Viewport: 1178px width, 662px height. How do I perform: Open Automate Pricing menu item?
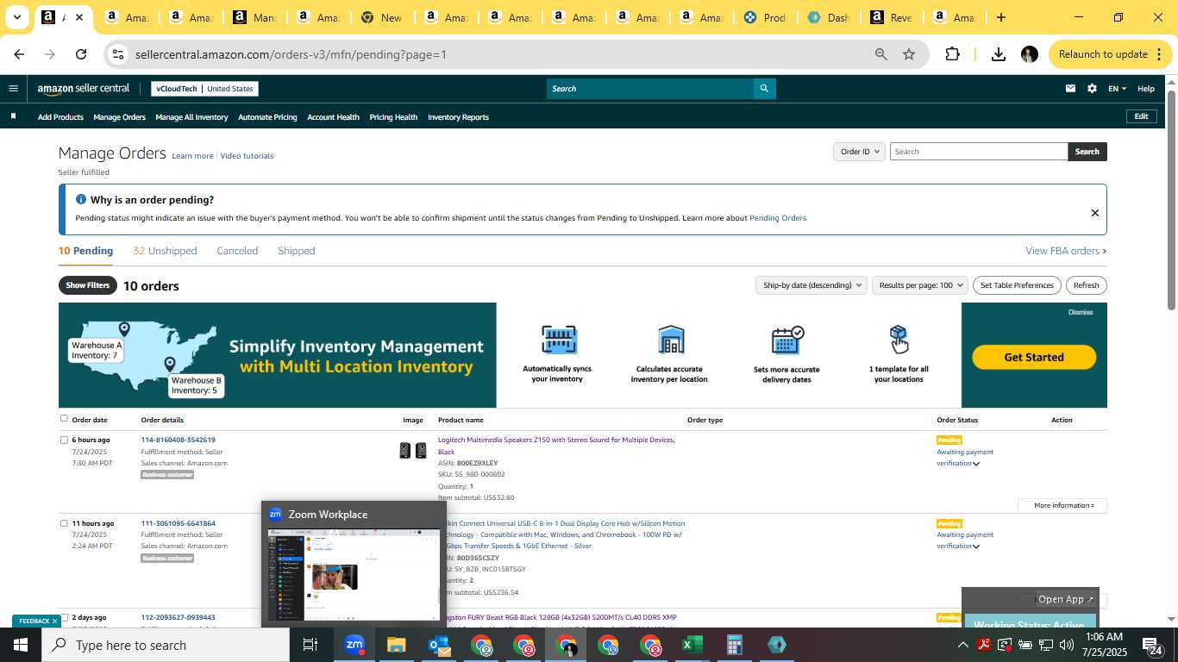pyautogui.click(x=267, y=117)
